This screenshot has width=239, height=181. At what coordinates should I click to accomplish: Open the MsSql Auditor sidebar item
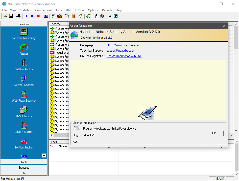tap(24, 112)
